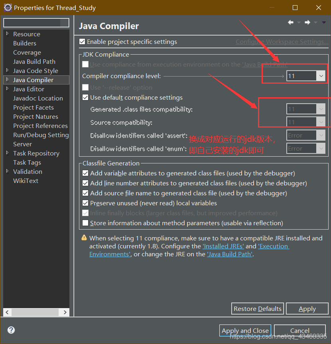Toggle Use compliance from execution environment checkbox

coord(85,64)
